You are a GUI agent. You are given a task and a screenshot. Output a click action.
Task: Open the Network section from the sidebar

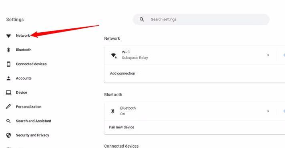tap(23, 36)
